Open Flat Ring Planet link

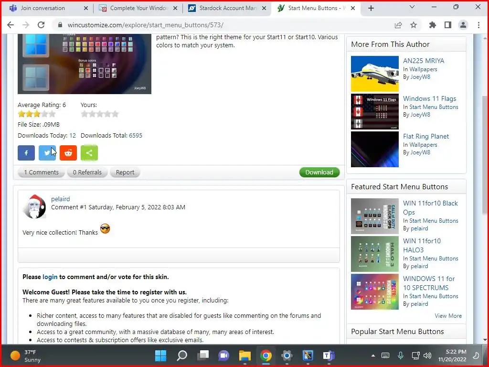(x=425, y=136)
